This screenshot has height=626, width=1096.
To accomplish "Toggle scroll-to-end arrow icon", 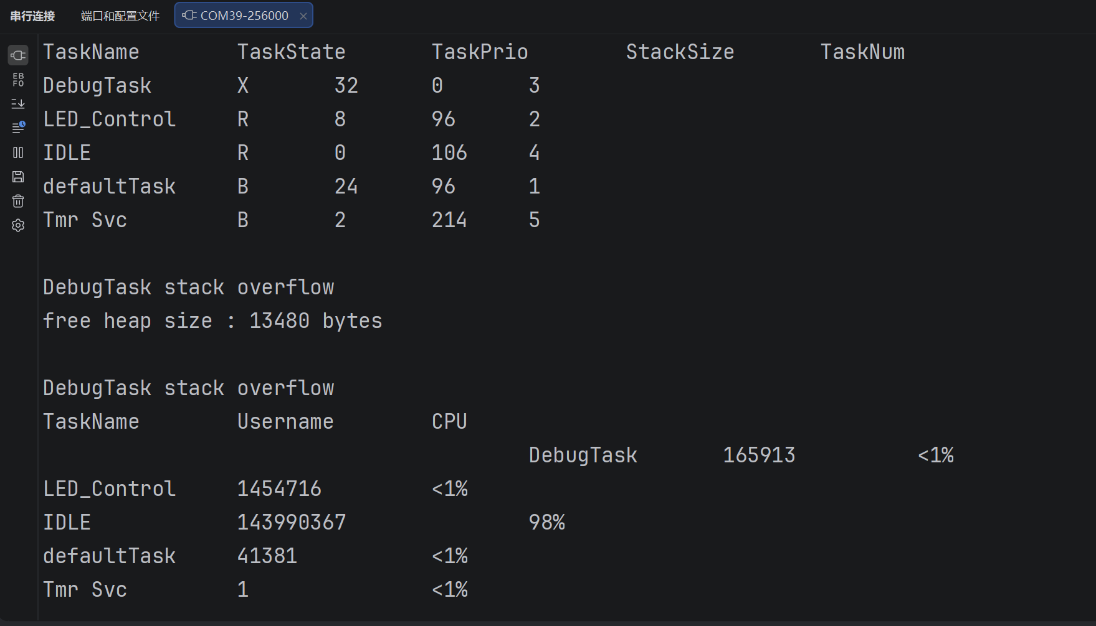I will pyautogui.click(x=18, y=104).
